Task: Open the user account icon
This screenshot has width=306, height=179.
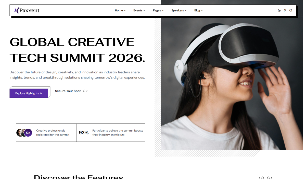Action: [285, 10]
